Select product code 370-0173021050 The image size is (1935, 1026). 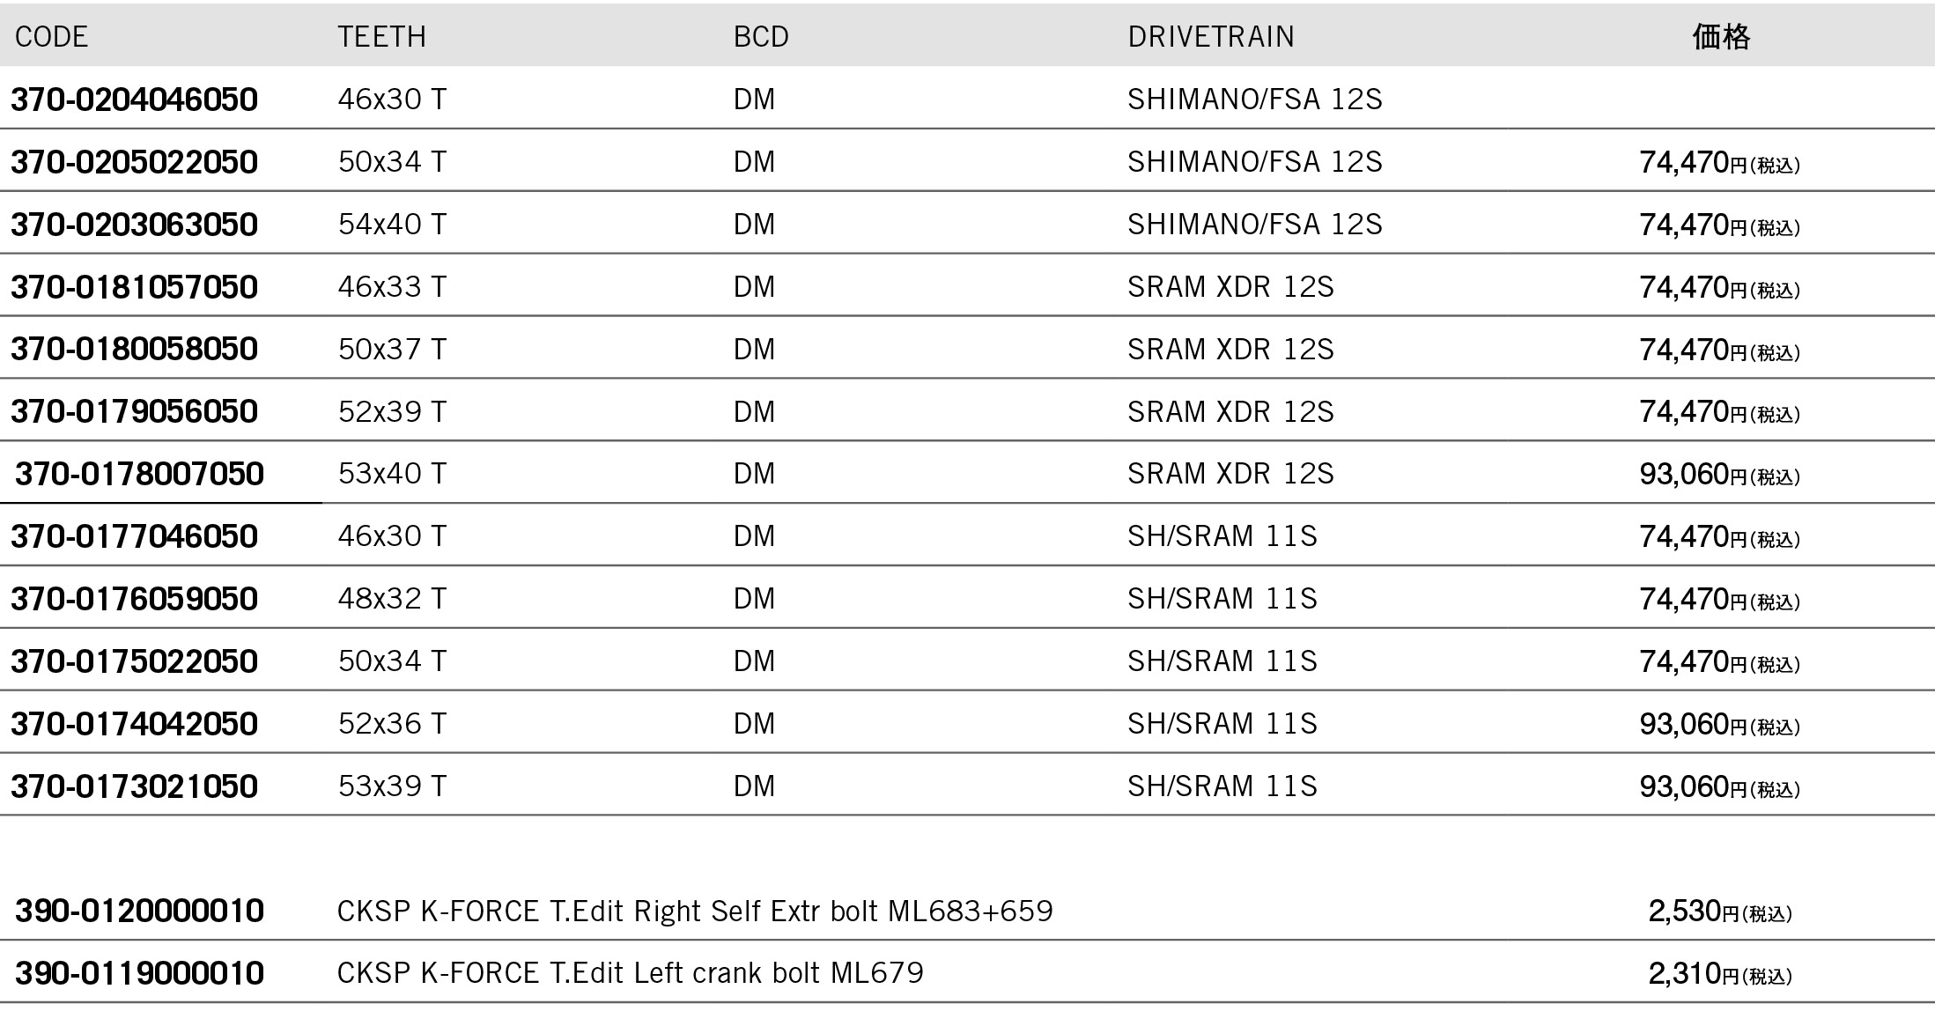134,786
